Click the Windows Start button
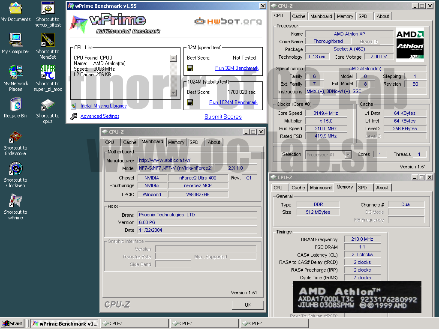 (12, 324)
